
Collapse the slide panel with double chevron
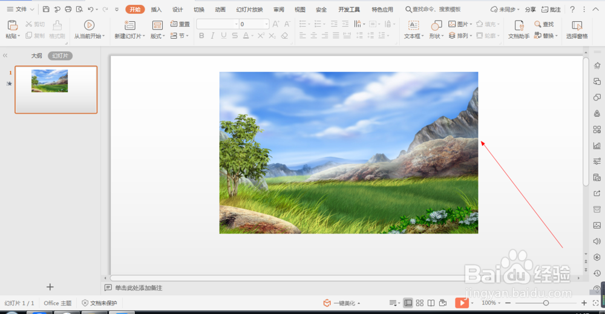pyautogui.click(x=5, y=56)
